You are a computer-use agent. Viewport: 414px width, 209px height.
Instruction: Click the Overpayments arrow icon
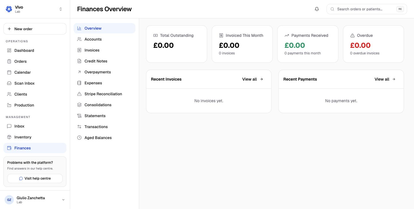[79, 72]
